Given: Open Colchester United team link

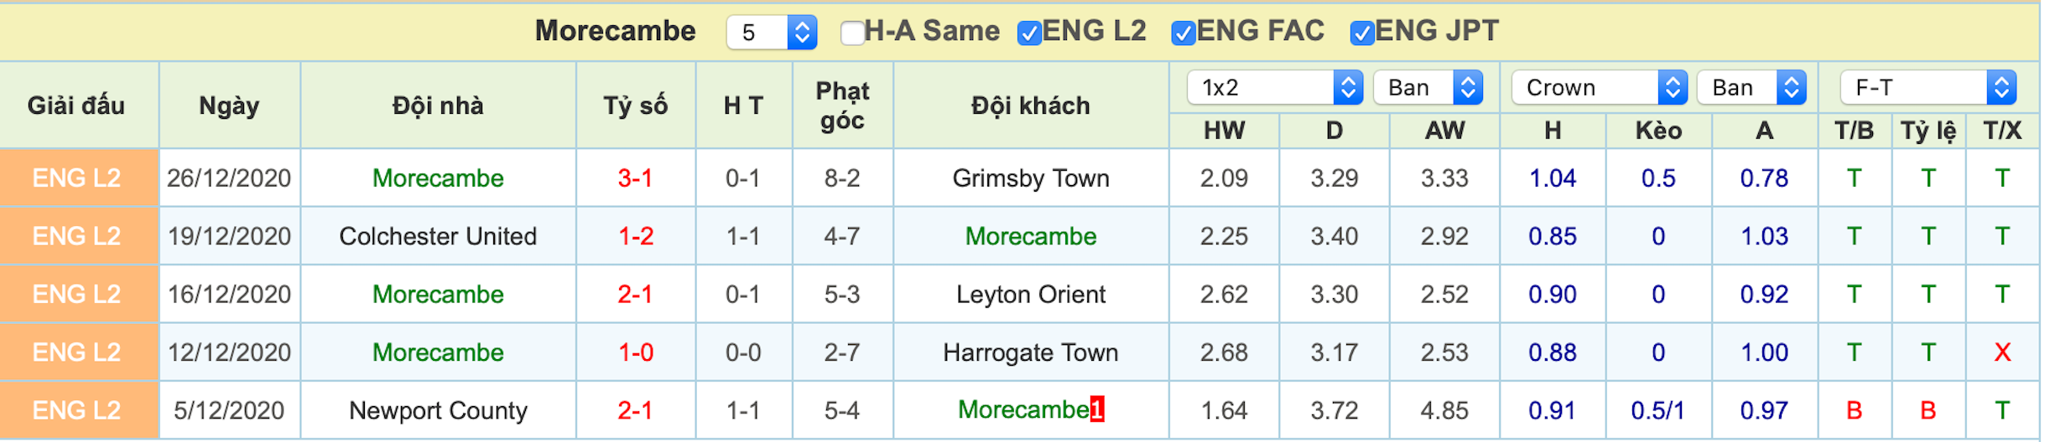Looking at the screenshot, I should point(438,236).
